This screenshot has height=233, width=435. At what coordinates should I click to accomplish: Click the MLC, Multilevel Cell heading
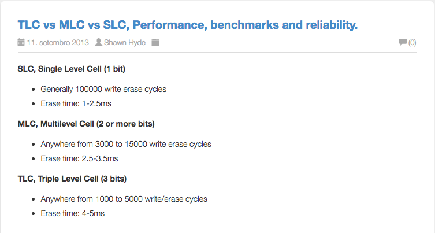(x=86, y=124)
